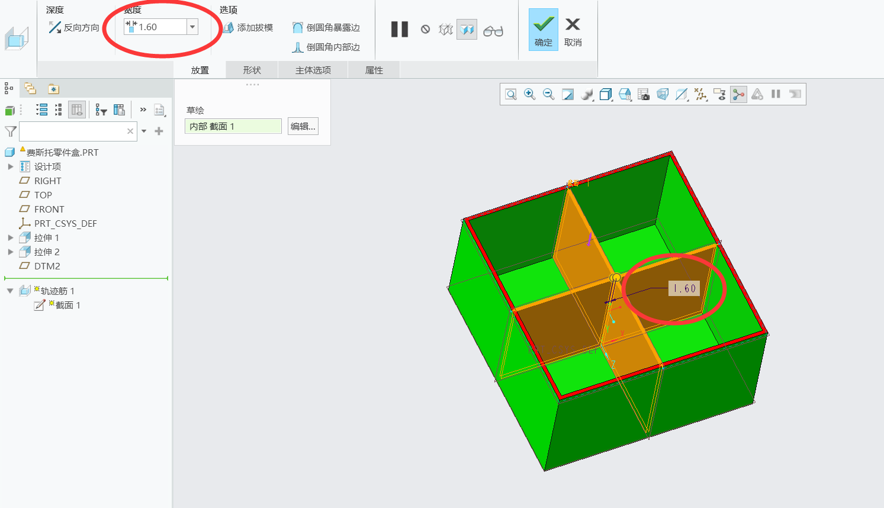Screen dimensions: 884x508
Task: Click the trajectory rib feature icon
Action: point(16,39)
